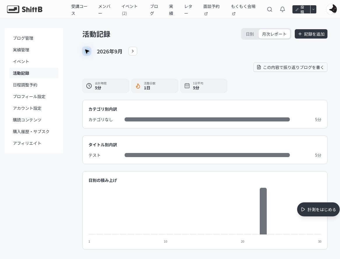Switch view to 日別
This screenshot has height=259, width=340.
pyautogui.click(x=250, y=34)
